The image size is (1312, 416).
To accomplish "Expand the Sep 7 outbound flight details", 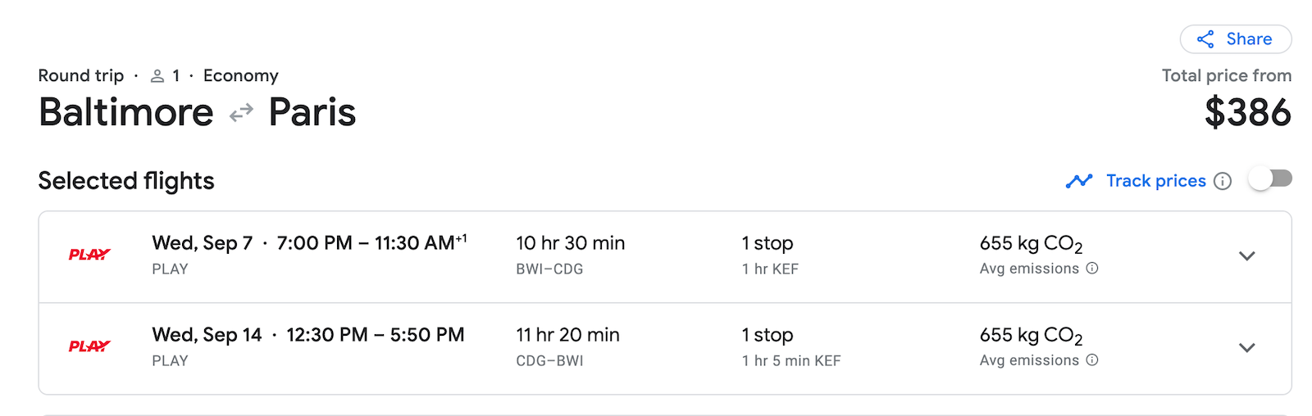I will [x=1247, y=256].
